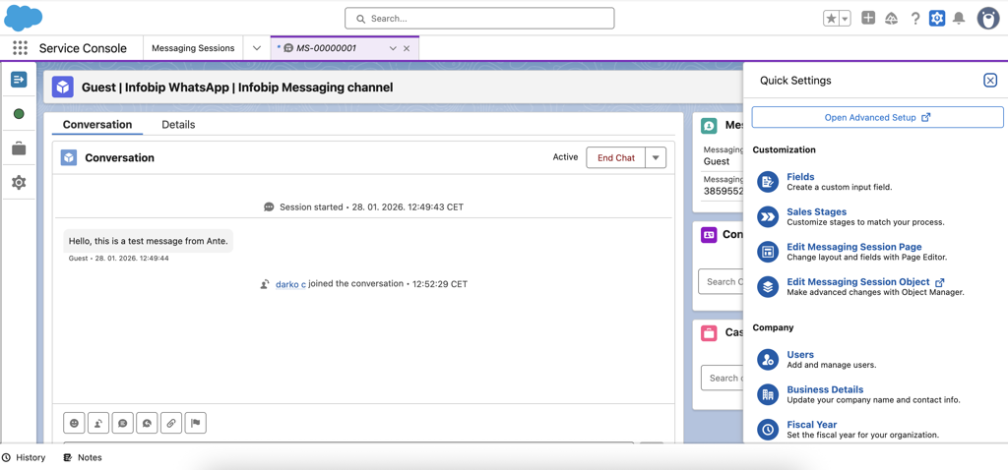Open the Fiscal Year link

(812, 425)
